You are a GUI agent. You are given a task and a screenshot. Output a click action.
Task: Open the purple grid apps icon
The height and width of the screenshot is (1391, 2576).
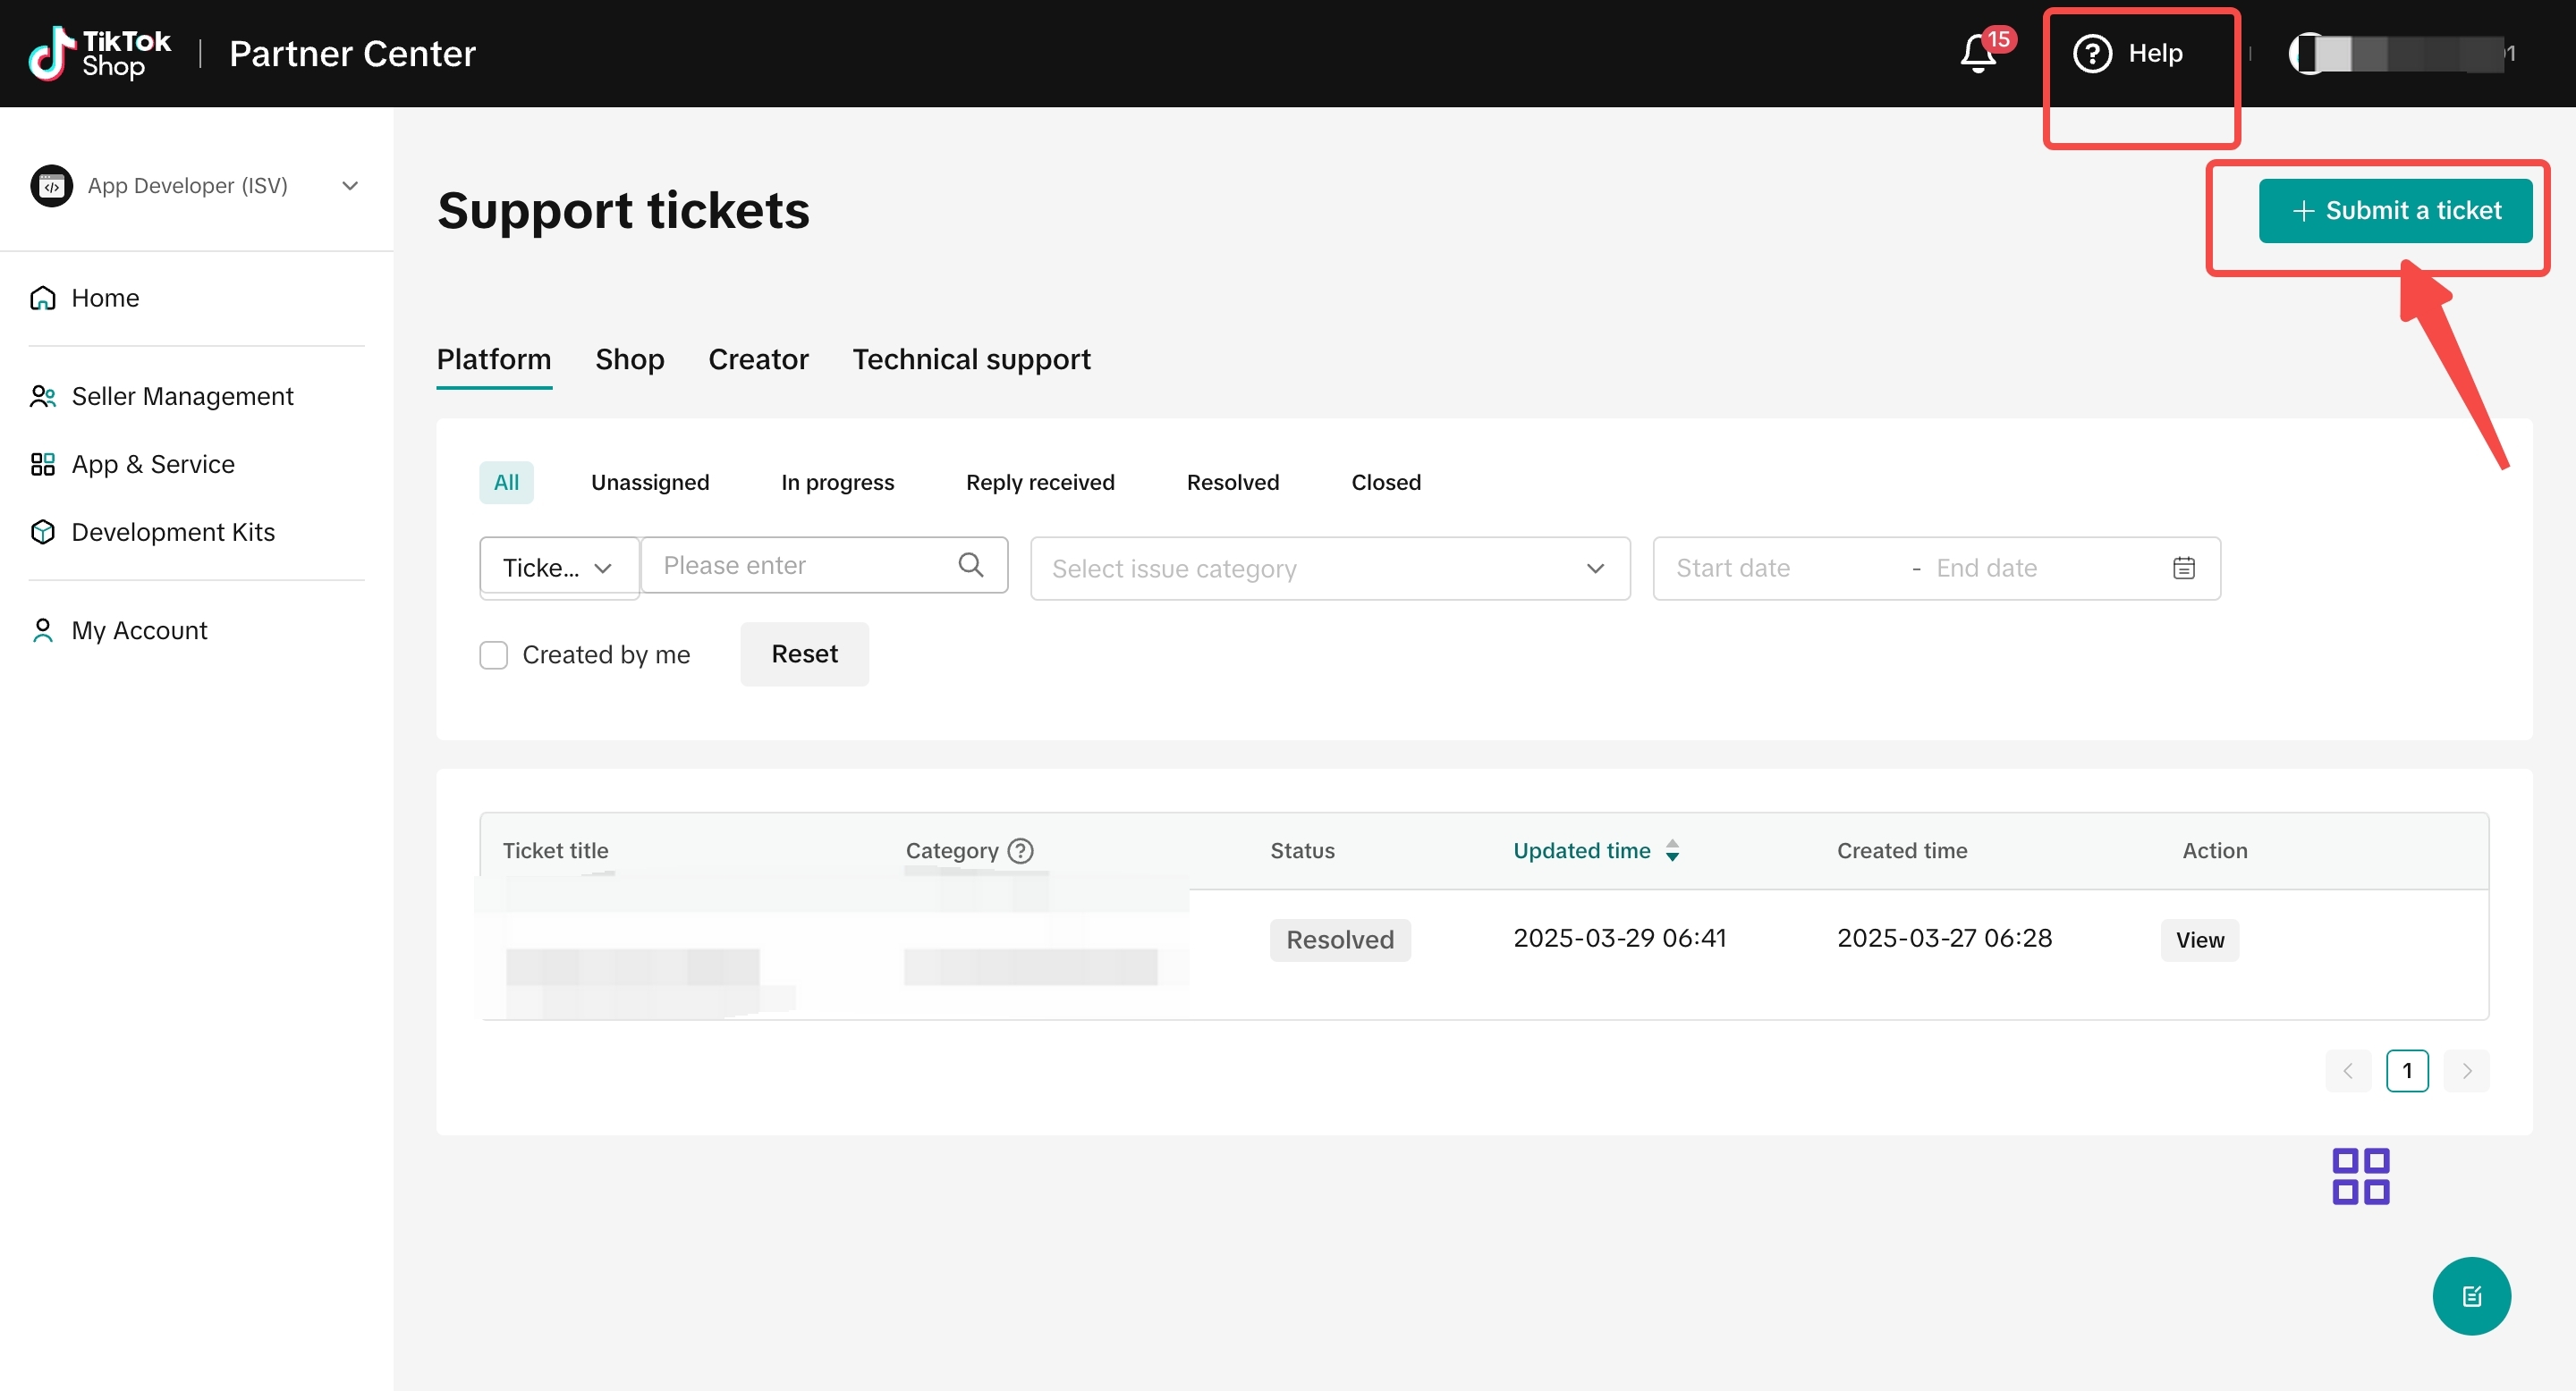[2360, 1176]
